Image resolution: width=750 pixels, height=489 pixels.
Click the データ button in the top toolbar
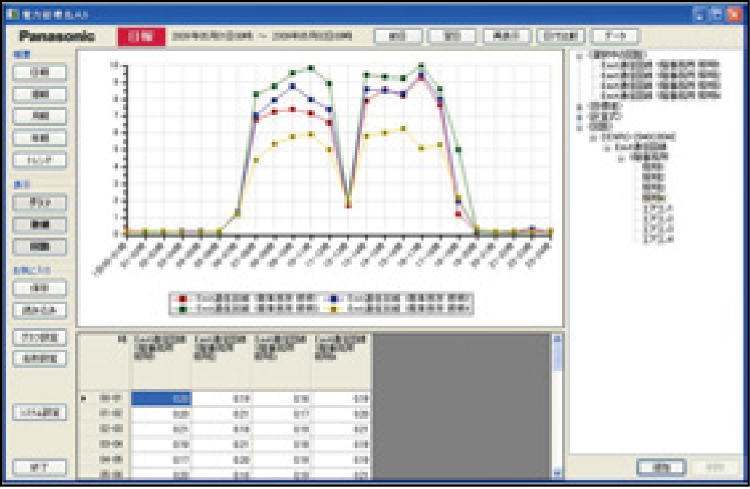pyautogui.click(x=615, y=36)
